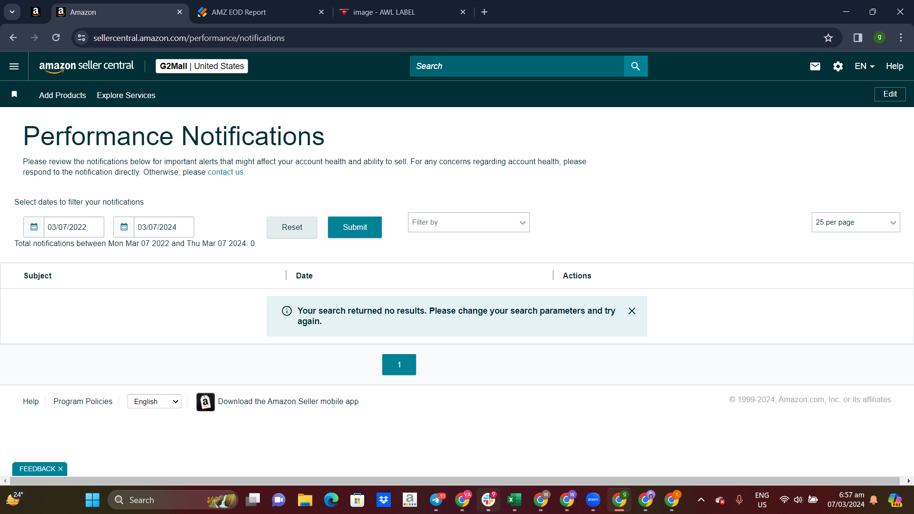
Task: Open Help in the top header
Action: point(894,66)
